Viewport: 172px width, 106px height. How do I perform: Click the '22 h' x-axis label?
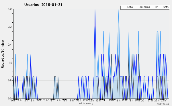click(157, 100)
